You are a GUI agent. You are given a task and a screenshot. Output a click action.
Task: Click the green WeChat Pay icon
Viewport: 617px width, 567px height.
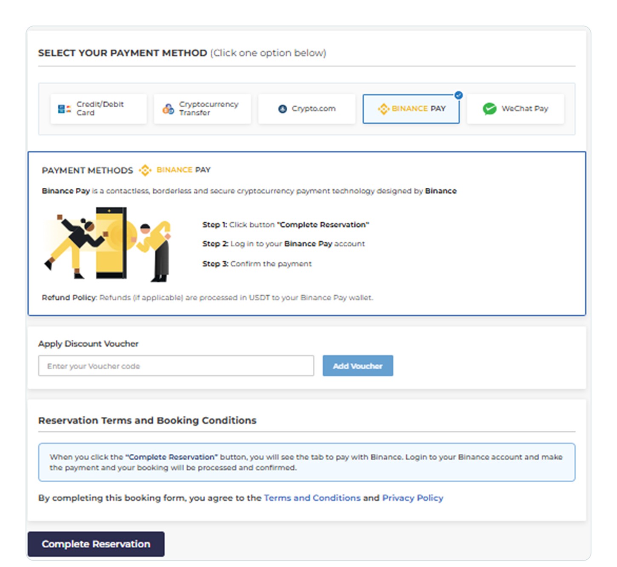coord(490,109)
